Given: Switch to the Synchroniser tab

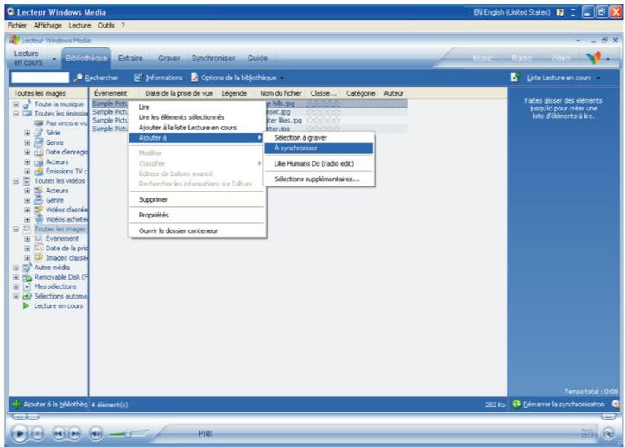Looking at the screenshot, I should 213,58.
